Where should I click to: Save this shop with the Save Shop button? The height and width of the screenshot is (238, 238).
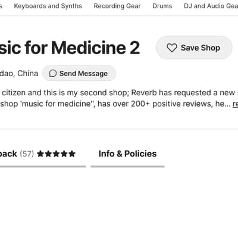[x=194, y=48]
